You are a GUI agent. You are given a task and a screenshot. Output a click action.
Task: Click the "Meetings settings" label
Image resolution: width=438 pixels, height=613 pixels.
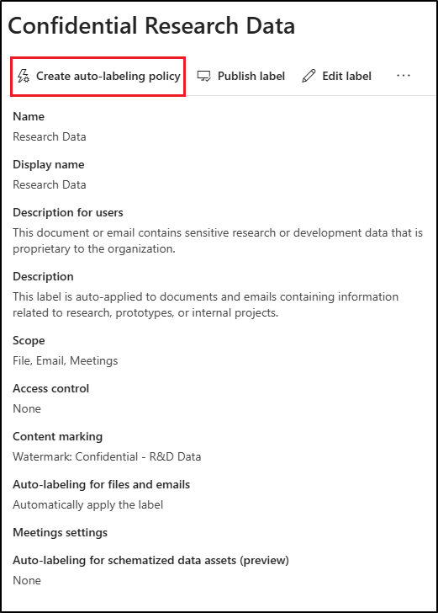(x=61, y=533)
